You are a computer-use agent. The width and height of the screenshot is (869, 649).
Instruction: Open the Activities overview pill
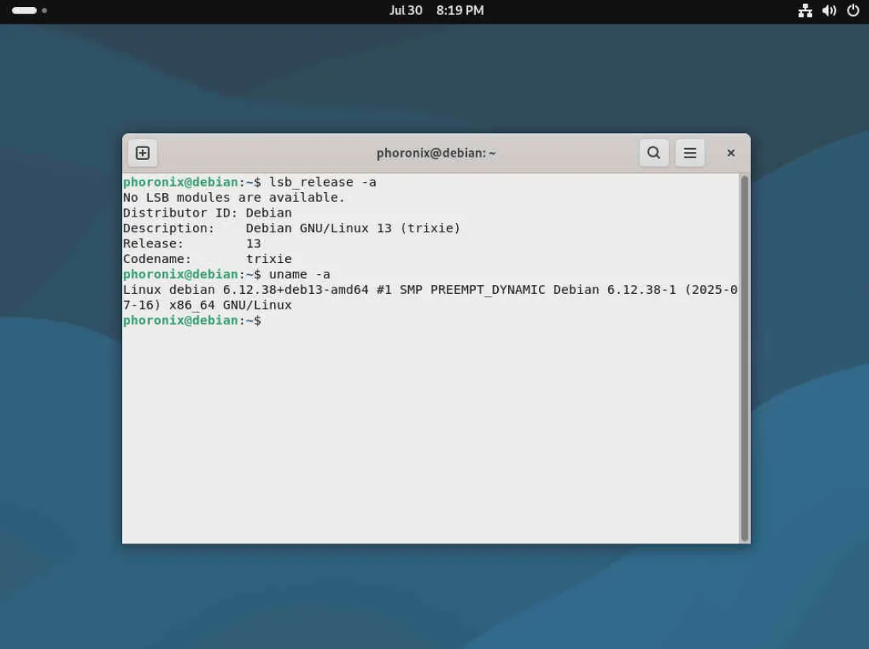[x=24, y=10]
